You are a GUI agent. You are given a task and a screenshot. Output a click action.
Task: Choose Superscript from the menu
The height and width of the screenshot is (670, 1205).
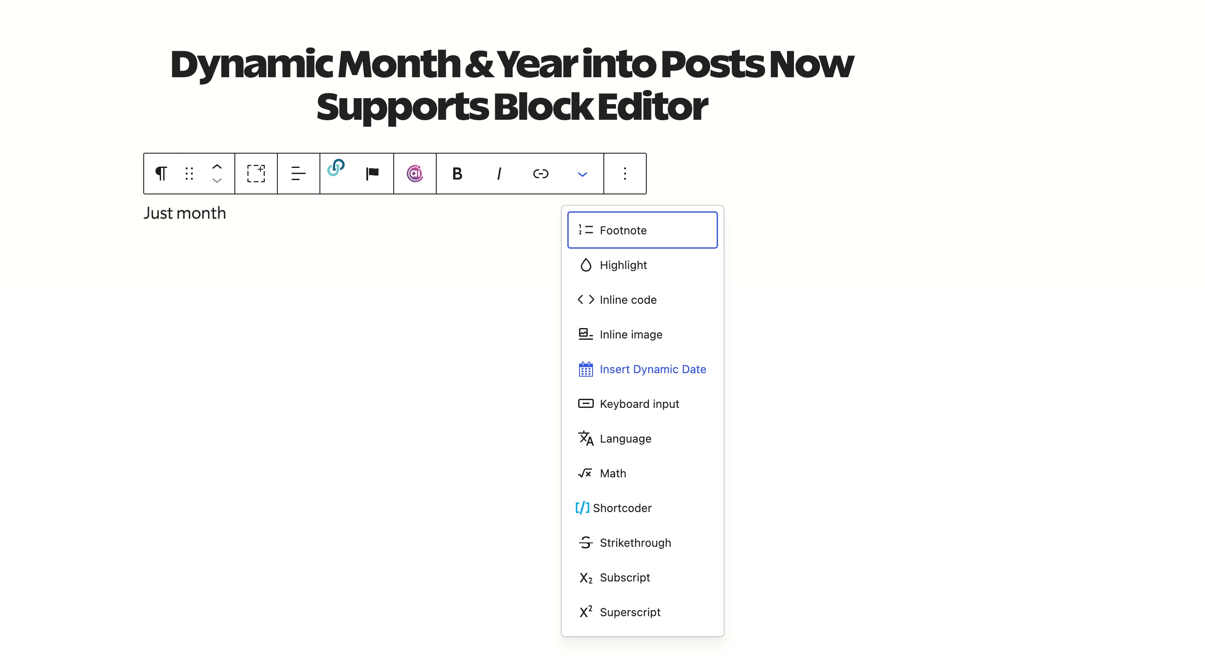[x=630, y=611]
